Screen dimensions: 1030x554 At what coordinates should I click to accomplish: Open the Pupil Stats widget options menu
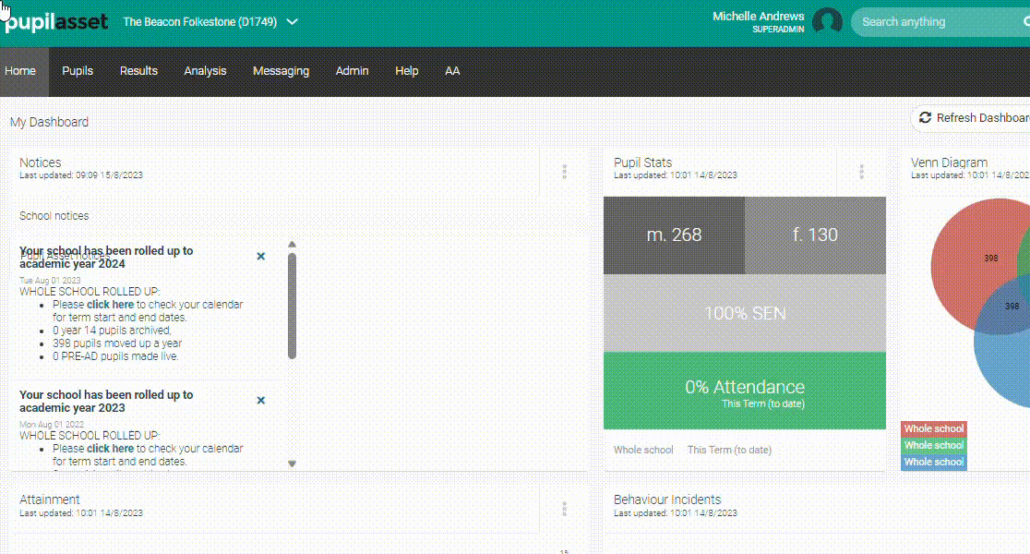[861, 170]
